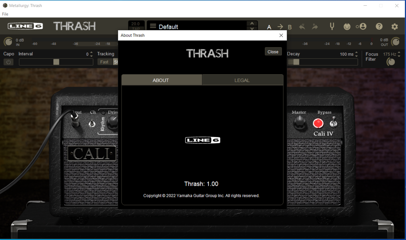Turn the Focus Filter knob
The height and width of the screenshot is (240, 406).
391,62
